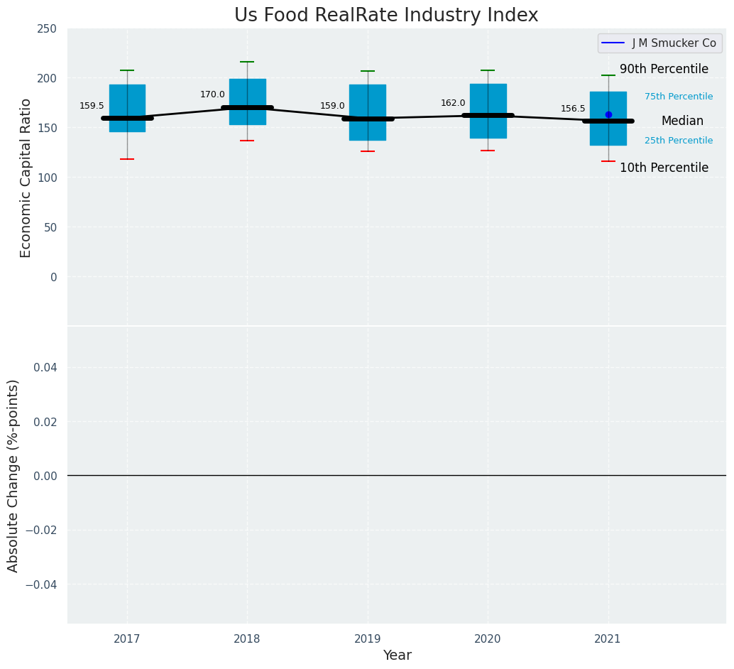The height and width of the screenshot is (669, 734).
Task: Click the 2021 x-axis tick label
Action: (608, 639)
